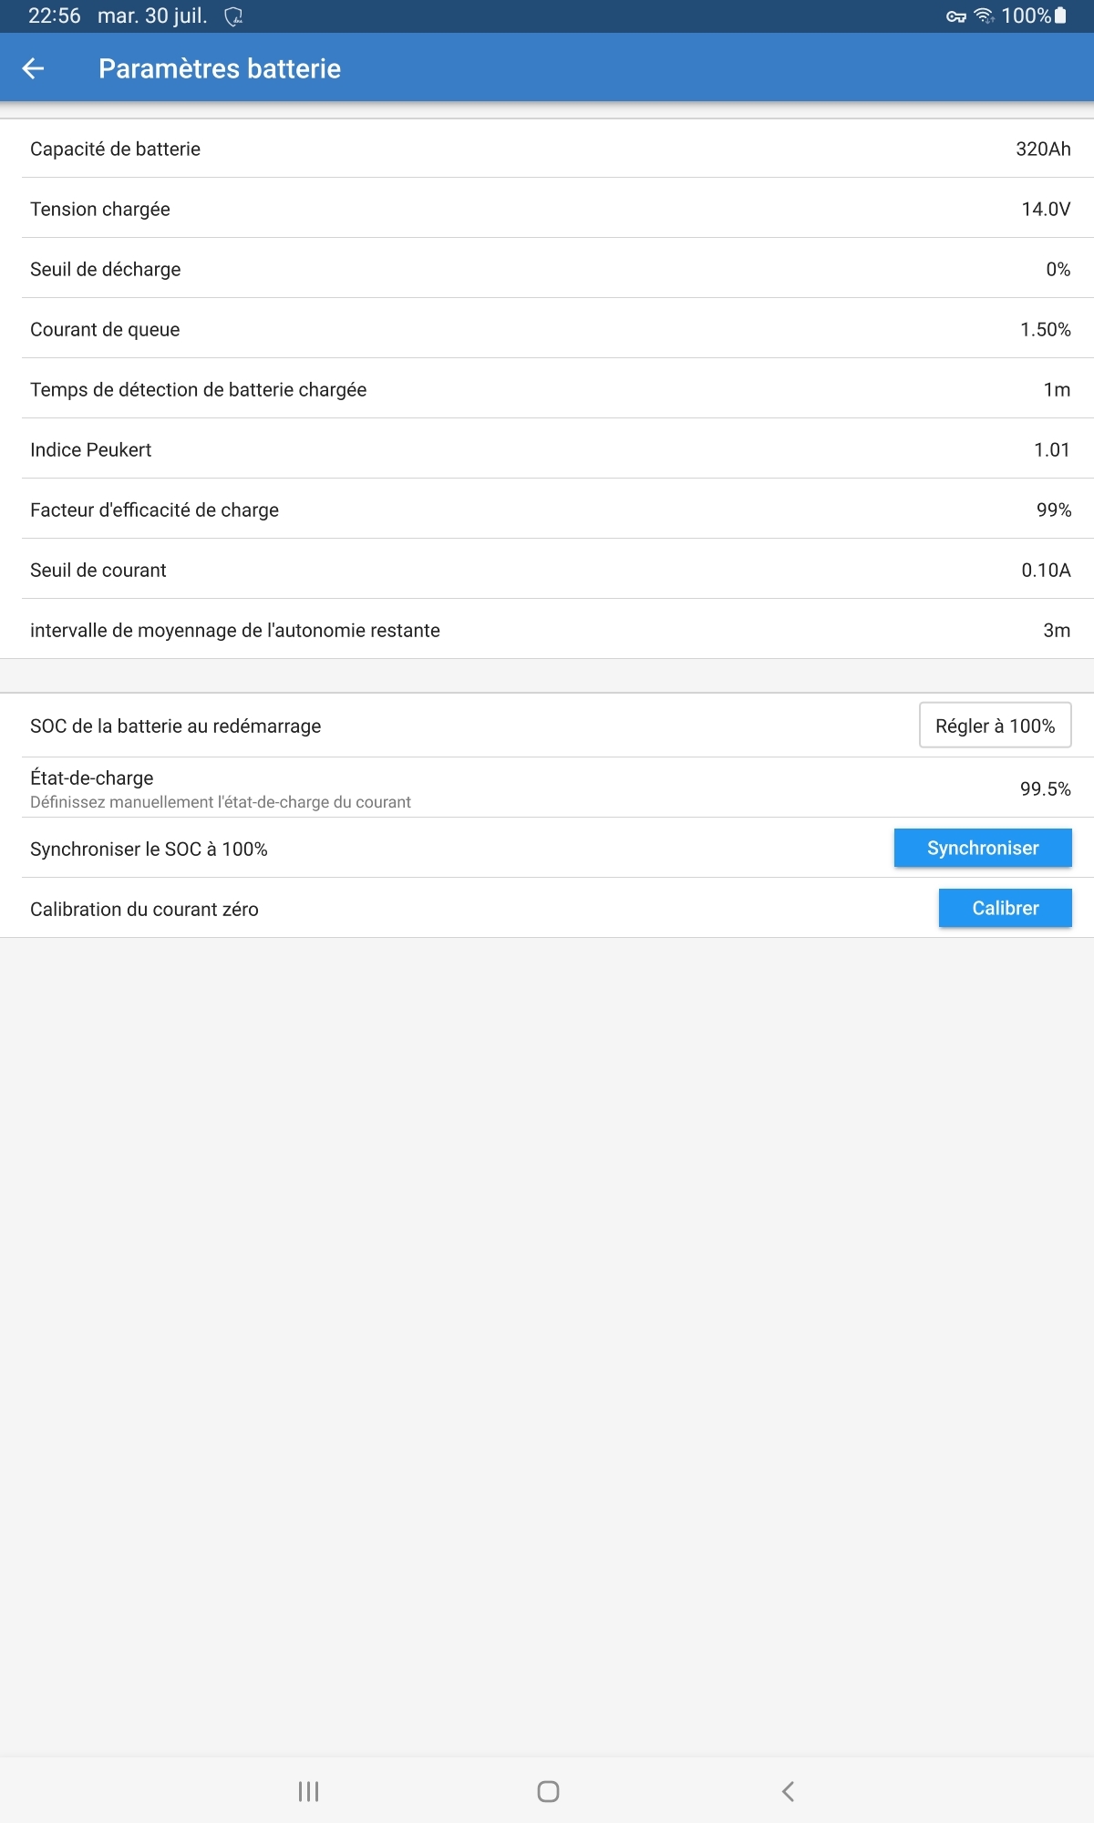Open Seuil de courant setting

point(547,570)
